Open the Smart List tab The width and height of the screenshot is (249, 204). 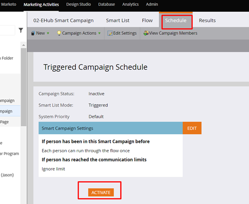[x=117, y=20]
